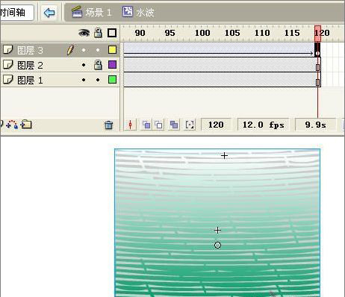Click the add motion guide icon
The width and height of the screenshot is (345, 297).
click(12, 124)
